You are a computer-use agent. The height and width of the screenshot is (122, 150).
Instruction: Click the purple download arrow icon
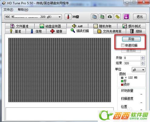(126, 17)
